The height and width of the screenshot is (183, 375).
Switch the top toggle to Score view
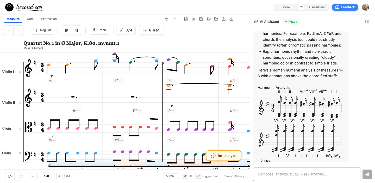click(x=285, y=7)
